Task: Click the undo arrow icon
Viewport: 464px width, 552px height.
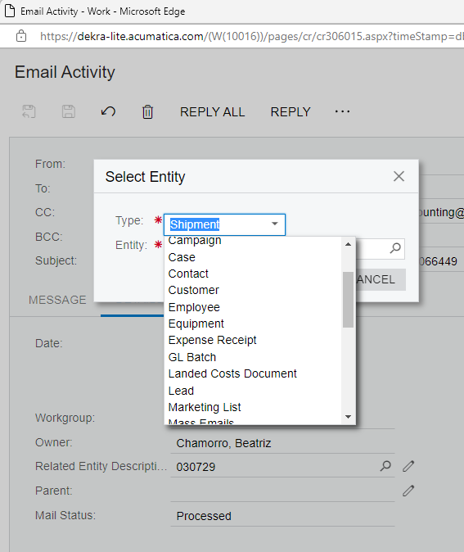Action: (108, 111)
